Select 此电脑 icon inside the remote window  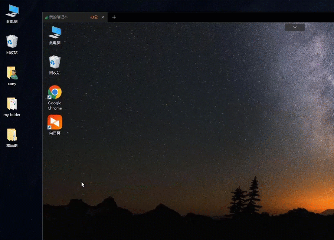coord(55,32)
